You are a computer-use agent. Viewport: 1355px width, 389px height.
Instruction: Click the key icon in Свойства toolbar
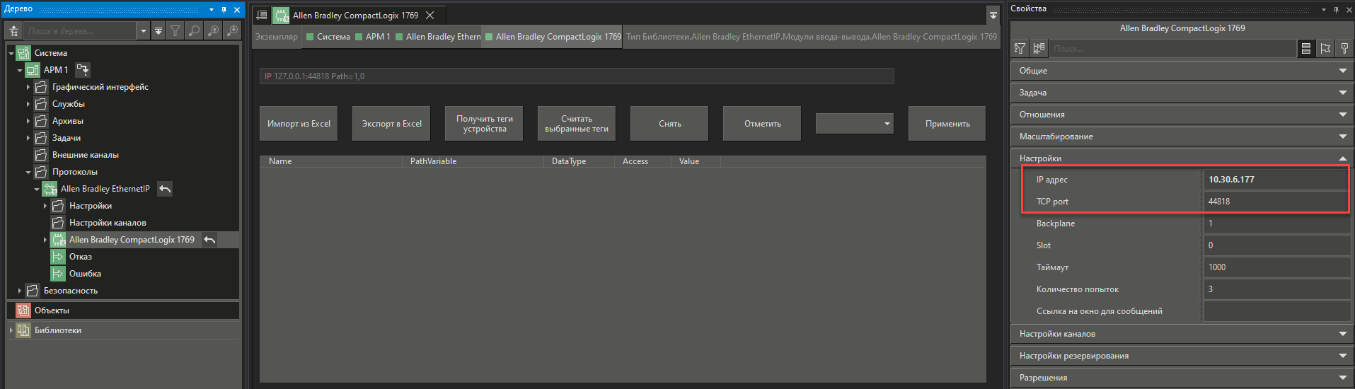coord(1344,48)
